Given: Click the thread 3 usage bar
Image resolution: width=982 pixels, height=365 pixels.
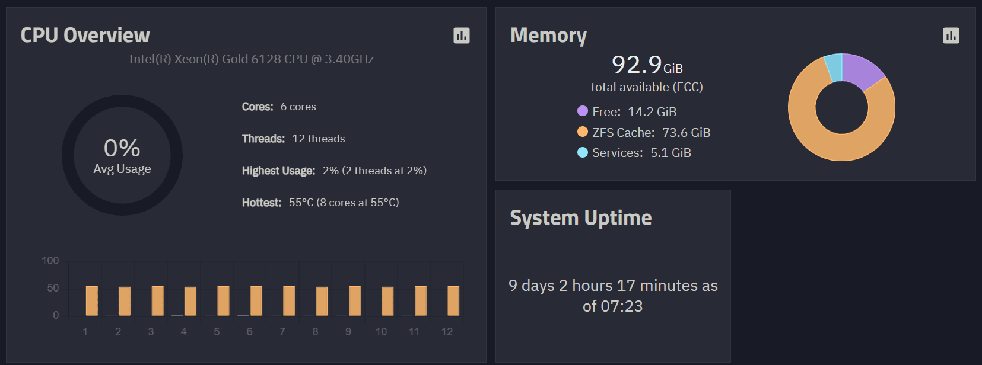Looking at the screenshot, I should (x=158, y=301).
